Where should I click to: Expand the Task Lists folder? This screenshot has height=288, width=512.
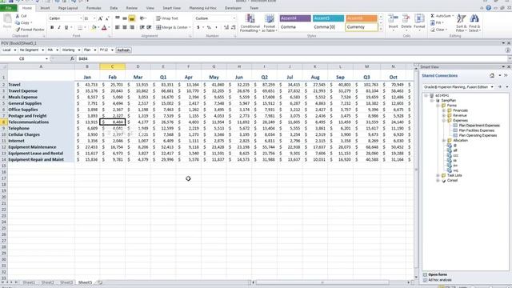[x=438, y=176]
